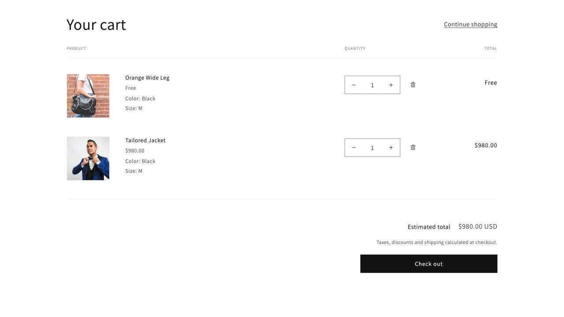This screenshot has width=564, height=317.
Task: Increase quantity of Tailored Jacket
Action: (391, 148)
